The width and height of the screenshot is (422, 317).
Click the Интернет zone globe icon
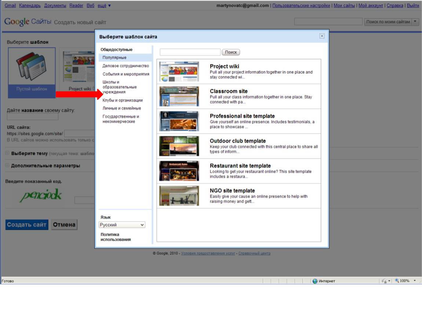click(315, 281)
